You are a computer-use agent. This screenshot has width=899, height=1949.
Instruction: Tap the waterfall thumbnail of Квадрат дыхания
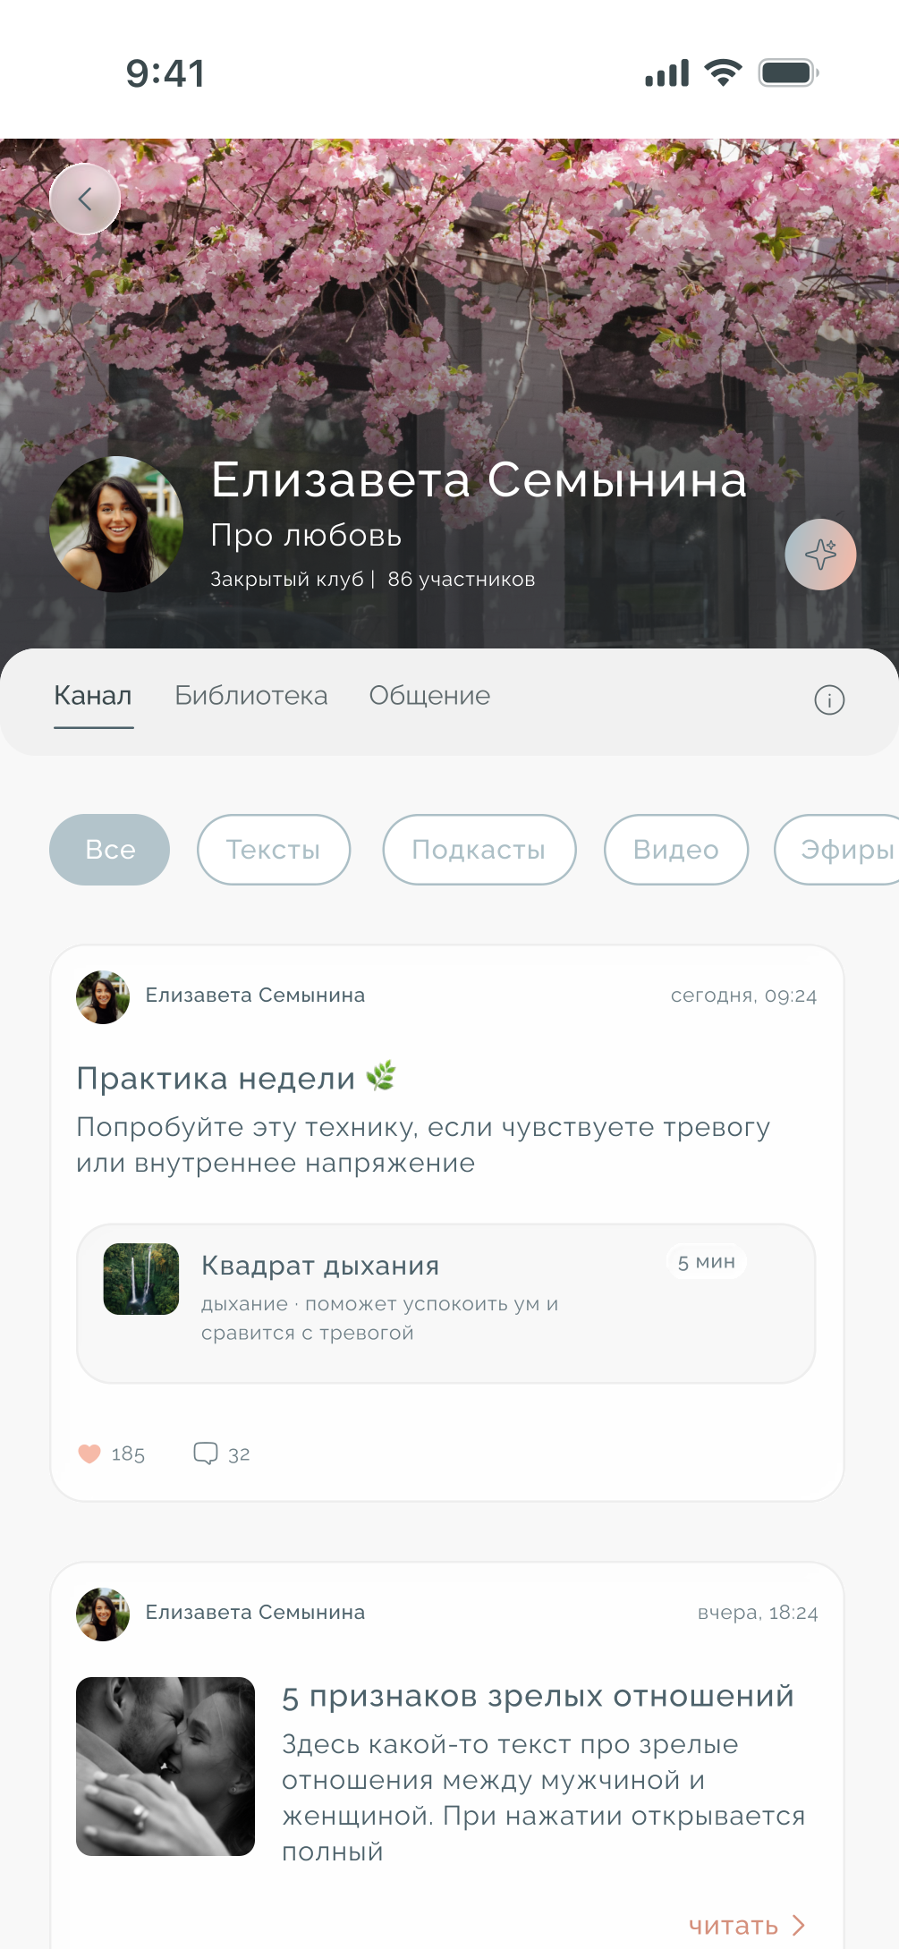click(141, 1279)
